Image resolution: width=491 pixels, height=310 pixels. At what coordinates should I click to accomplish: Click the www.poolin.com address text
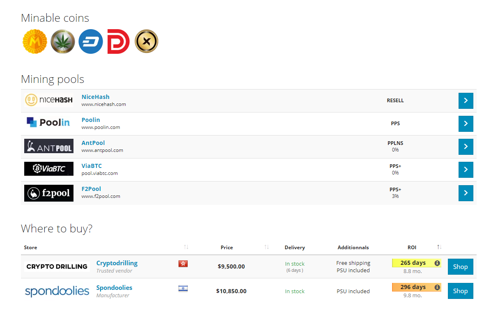pos(101,127)
